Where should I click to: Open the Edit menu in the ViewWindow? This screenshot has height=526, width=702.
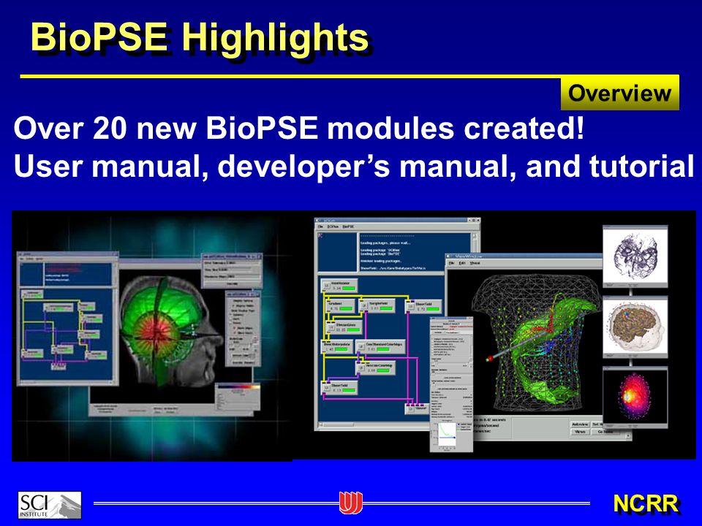coord(462,263)
